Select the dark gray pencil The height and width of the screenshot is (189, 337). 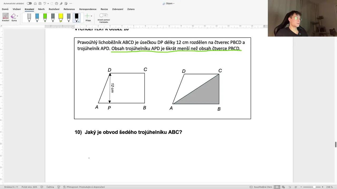click(x=53, y=18)
